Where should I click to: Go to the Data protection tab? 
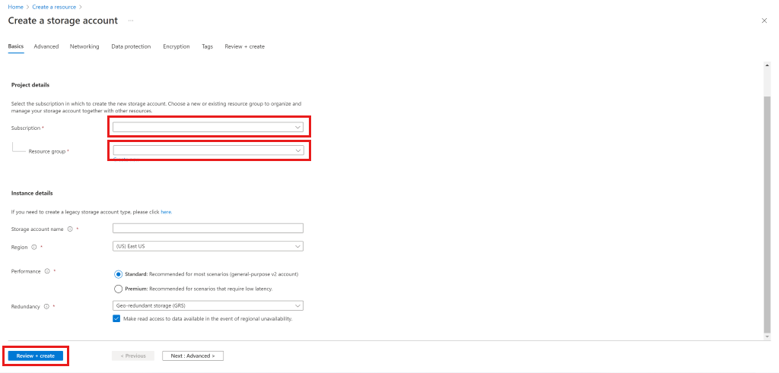131,46
